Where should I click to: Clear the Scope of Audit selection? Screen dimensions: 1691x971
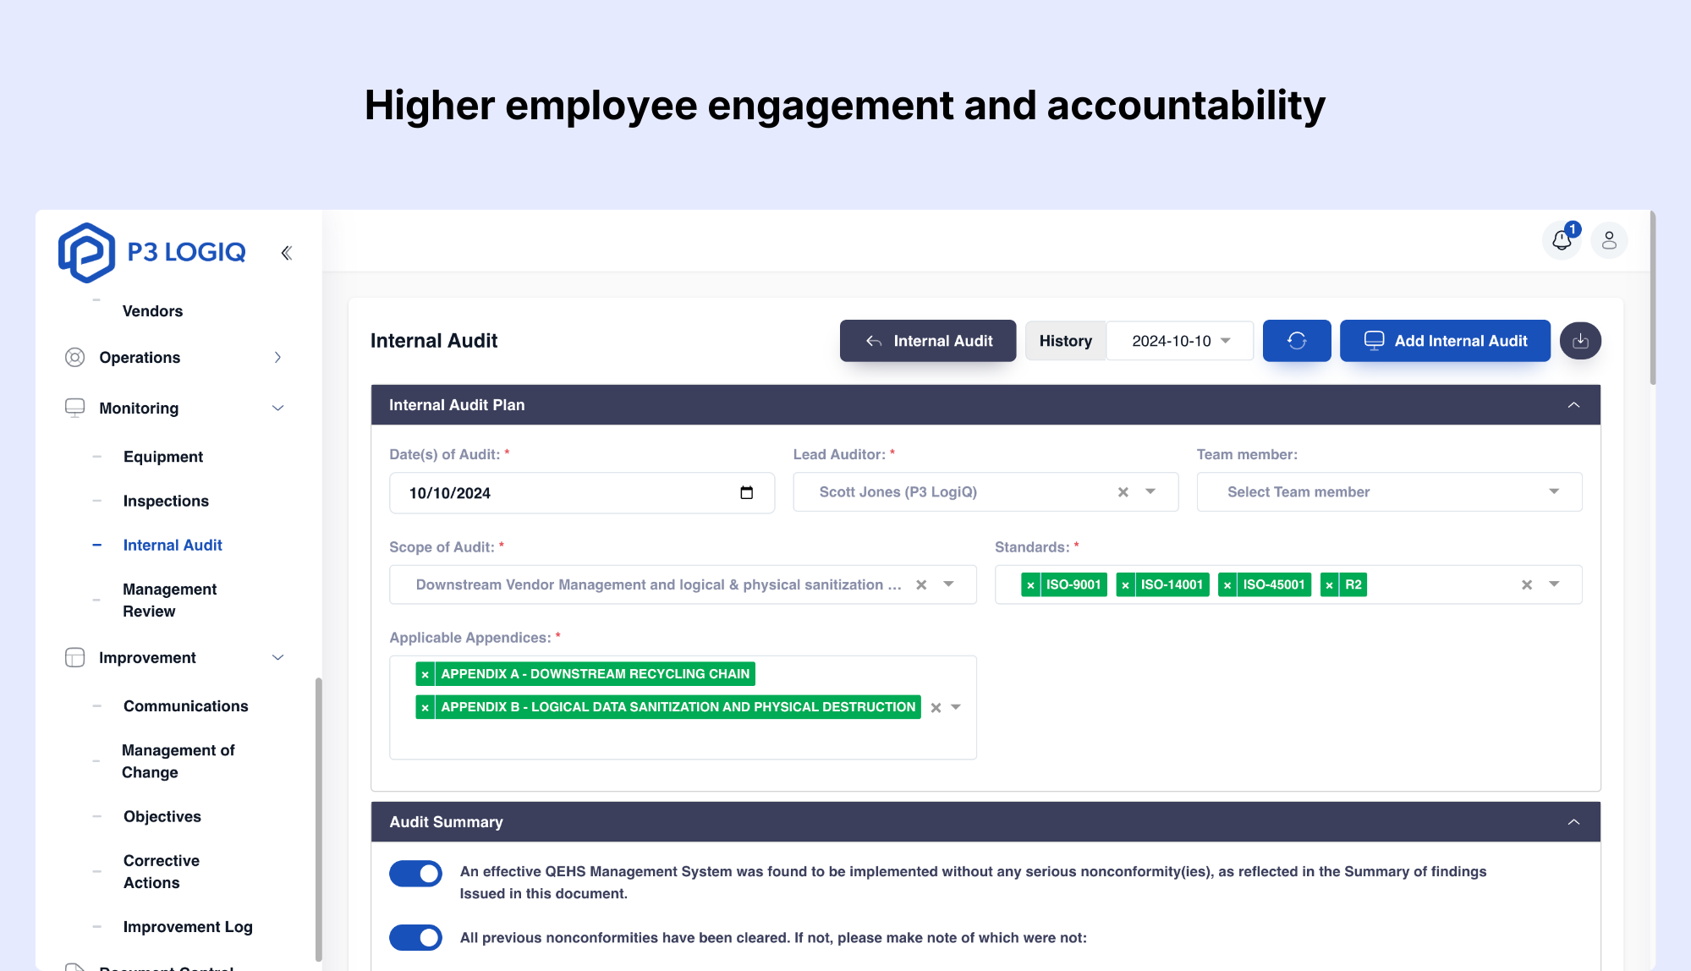click(x=921, y=584)
